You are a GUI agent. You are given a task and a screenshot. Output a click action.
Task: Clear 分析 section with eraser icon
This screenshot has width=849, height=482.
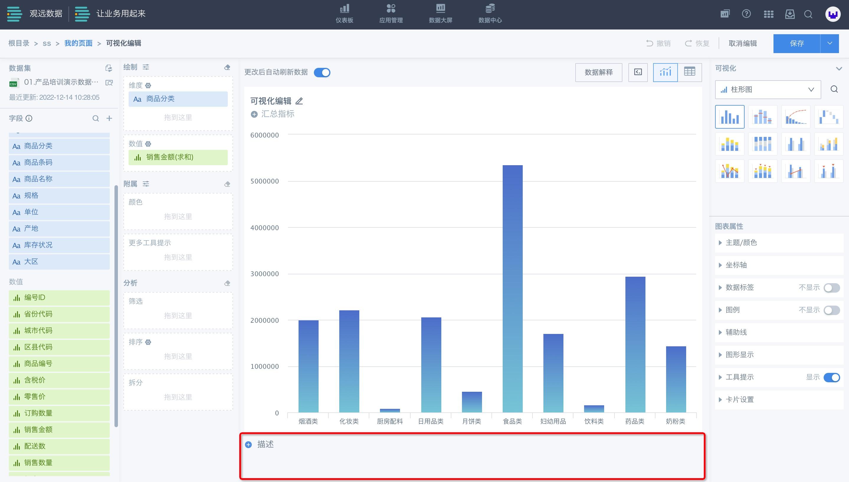click(227, 283)
